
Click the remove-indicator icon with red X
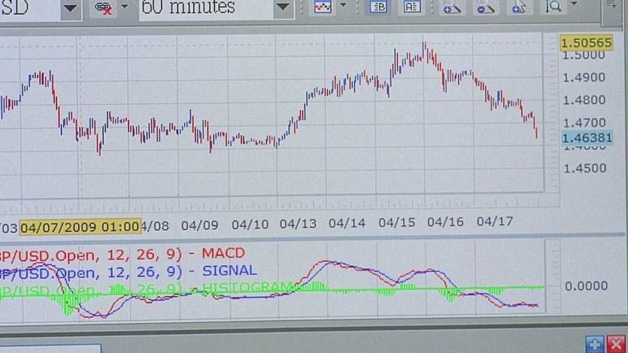[102, 8]
